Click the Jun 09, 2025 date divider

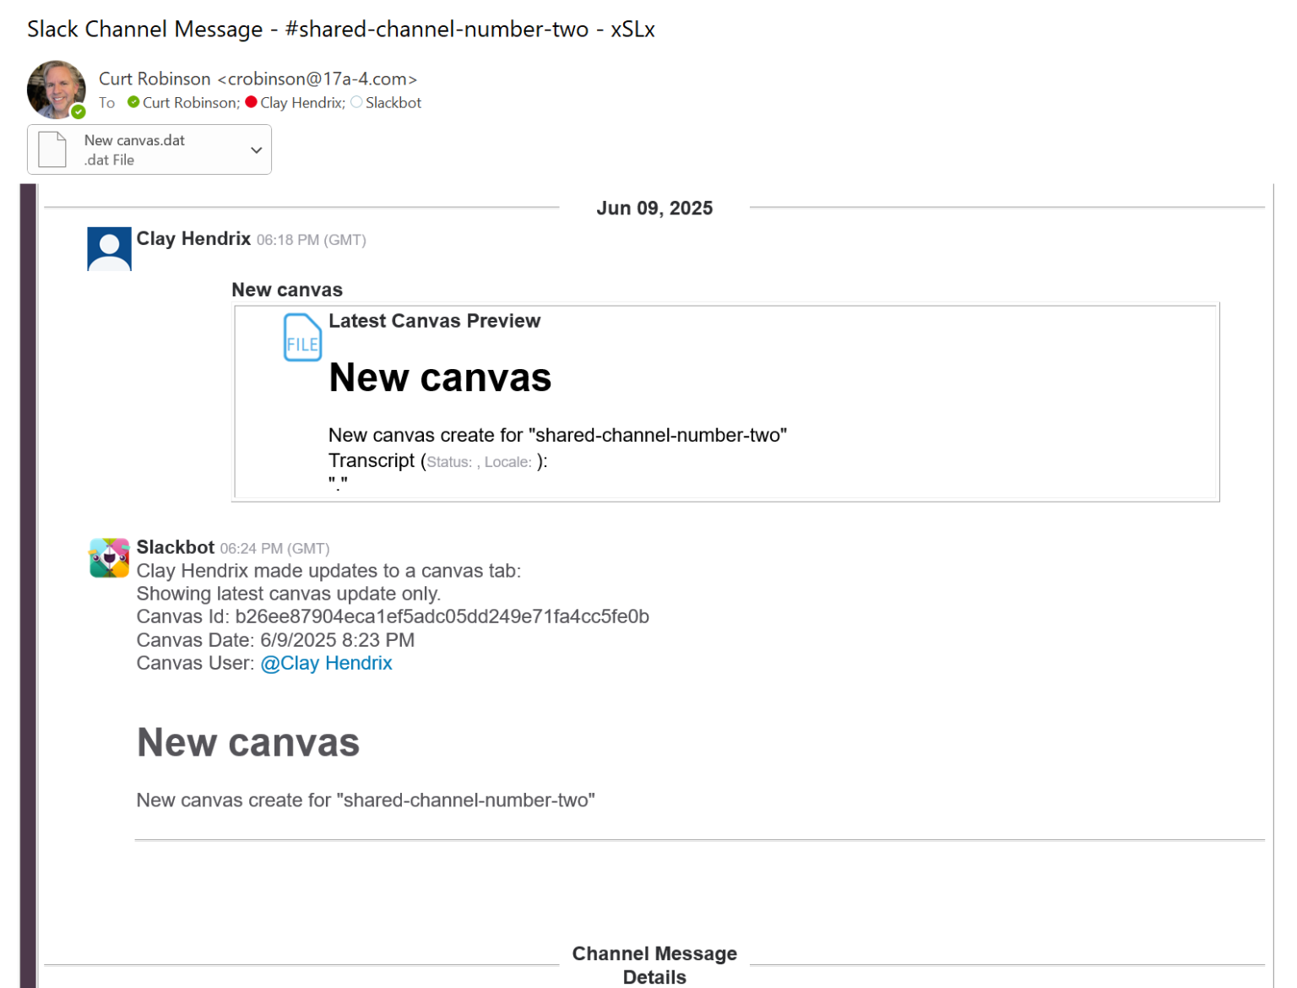[654, 208]
